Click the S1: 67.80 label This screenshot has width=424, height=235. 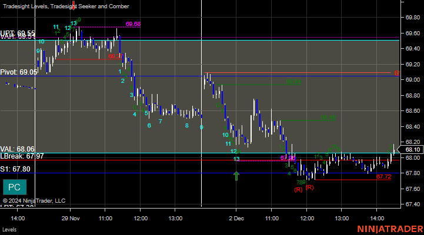tap(15, 169)
